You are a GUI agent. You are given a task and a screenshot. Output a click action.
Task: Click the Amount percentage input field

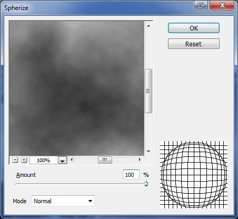click(131, 175)
